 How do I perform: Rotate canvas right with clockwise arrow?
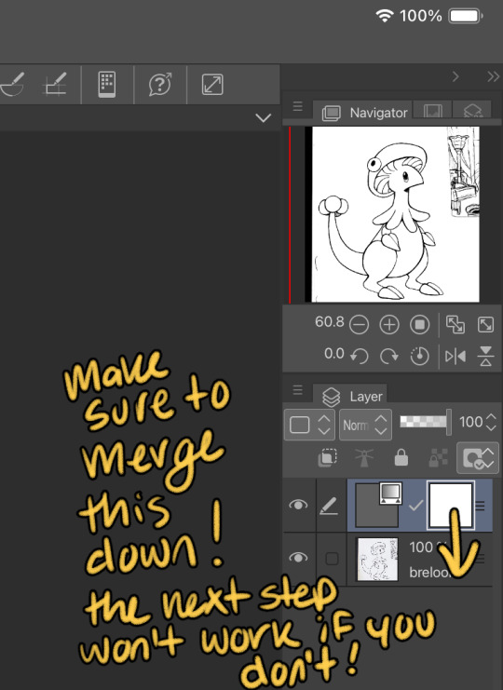[x=389, y=356]
